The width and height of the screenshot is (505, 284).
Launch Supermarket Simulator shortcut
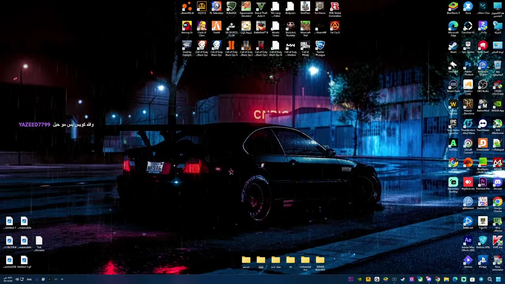(x=246, y=9)
